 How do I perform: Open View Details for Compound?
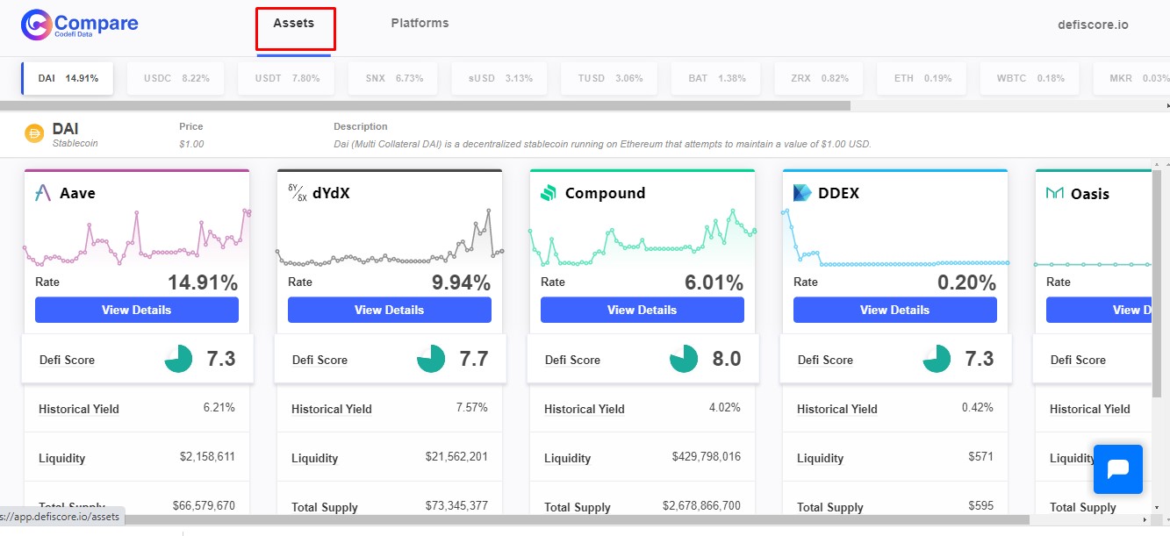642,310
